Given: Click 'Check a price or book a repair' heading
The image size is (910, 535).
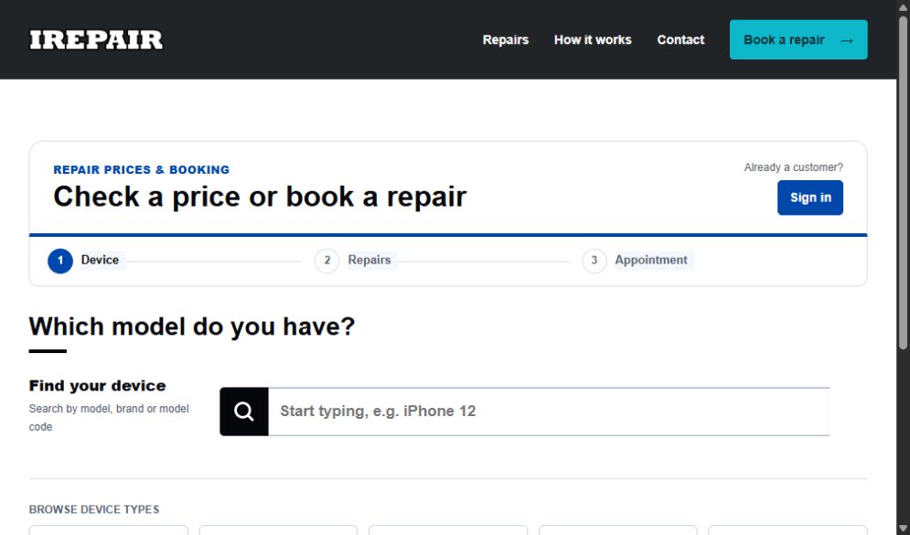Looking at the screenshot, I should tap(260, 197).
